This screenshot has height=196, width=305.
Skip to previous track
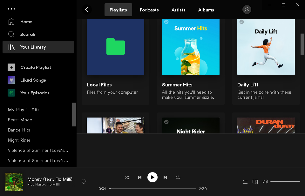coord(140,177)
